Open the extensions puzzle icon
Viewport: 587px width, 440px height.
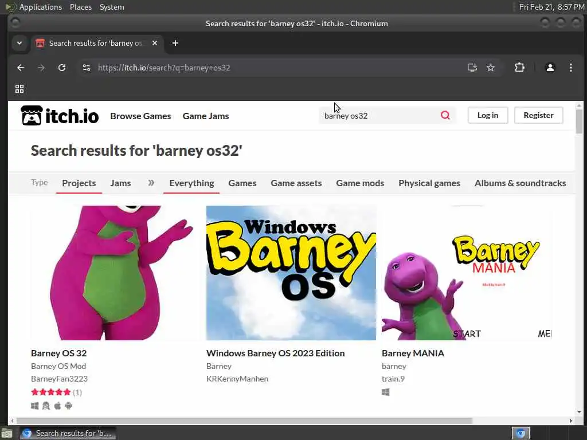pyautogui.click(x=519, y=68)
